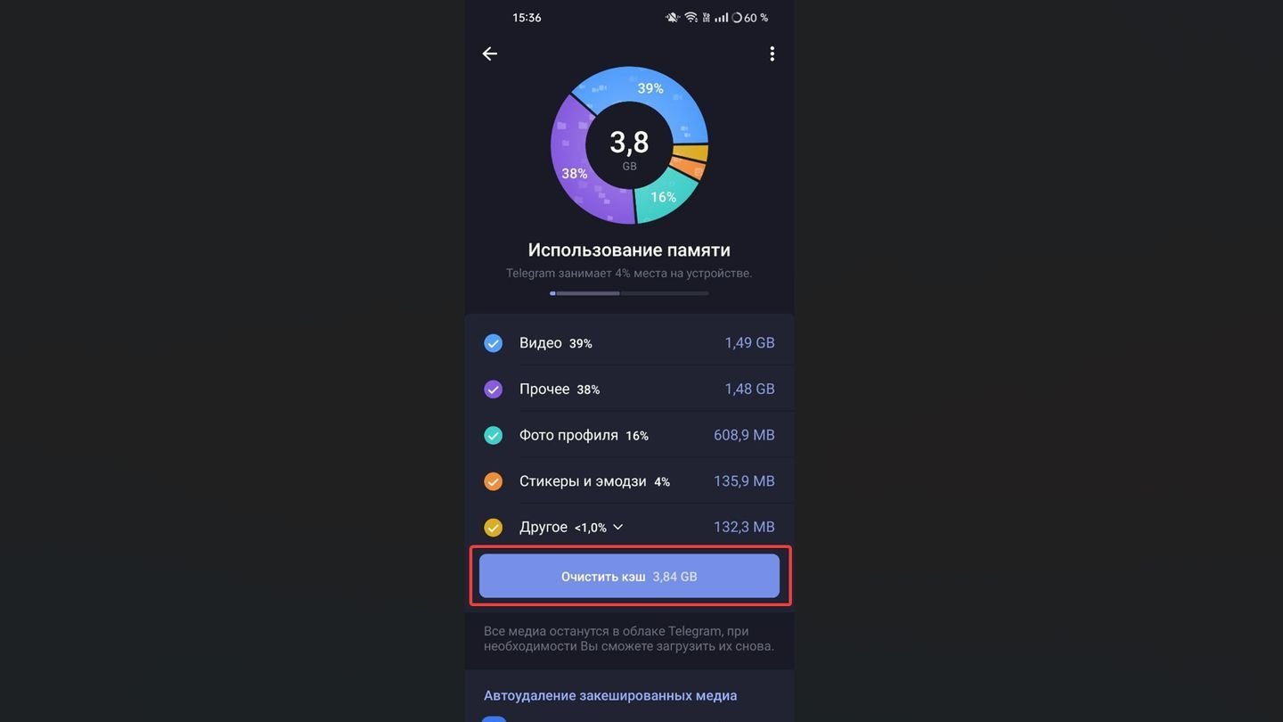Tap the device storage usage bar
This screenshot has width=1283, height=722.
(629, 293)
